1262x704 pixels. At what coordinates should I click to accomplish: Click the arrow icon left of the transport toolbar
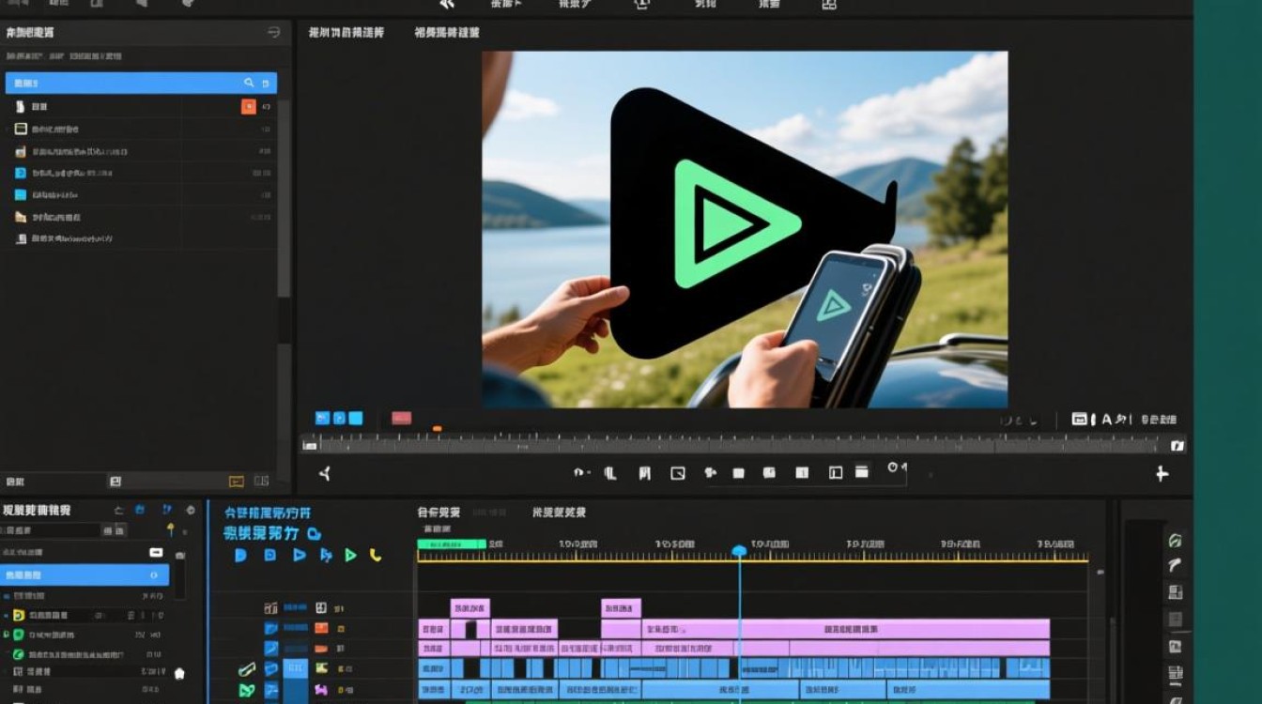(325, 474)
